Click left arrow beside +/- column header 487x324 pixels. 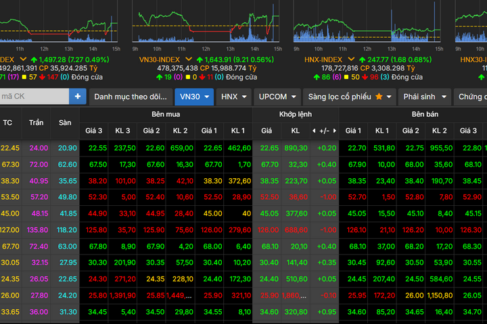(314, 131)
